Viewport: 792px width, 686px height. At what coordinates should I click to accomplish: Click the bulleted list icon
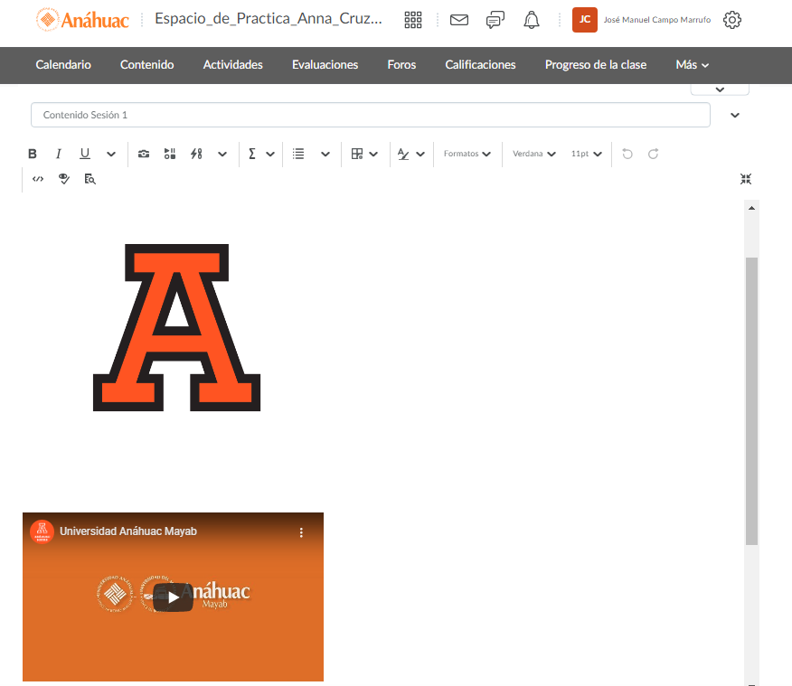click(x=299, y=154)
